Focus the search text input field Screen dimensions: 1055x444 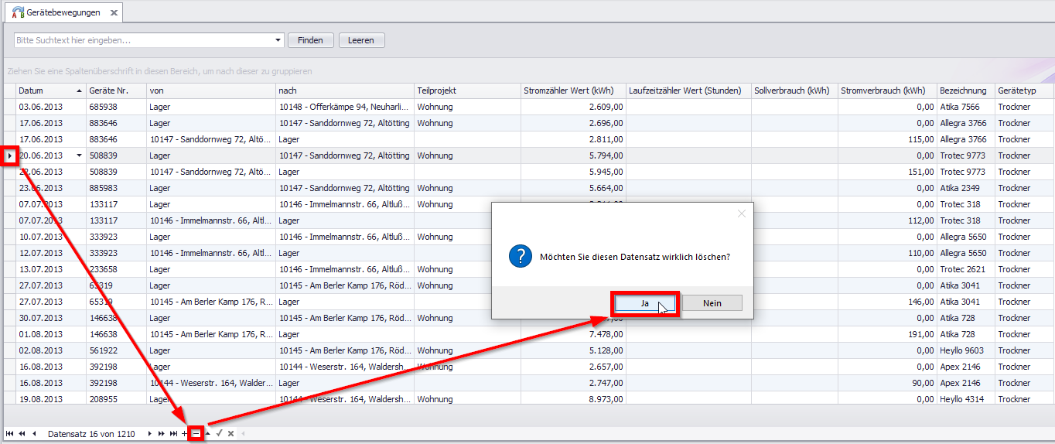click(143, 40)
